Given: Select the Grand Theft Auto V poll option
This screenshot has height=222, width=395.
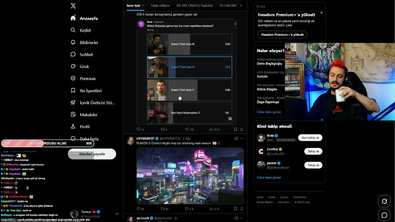Looking at the screenshot, I should point(189,90).
